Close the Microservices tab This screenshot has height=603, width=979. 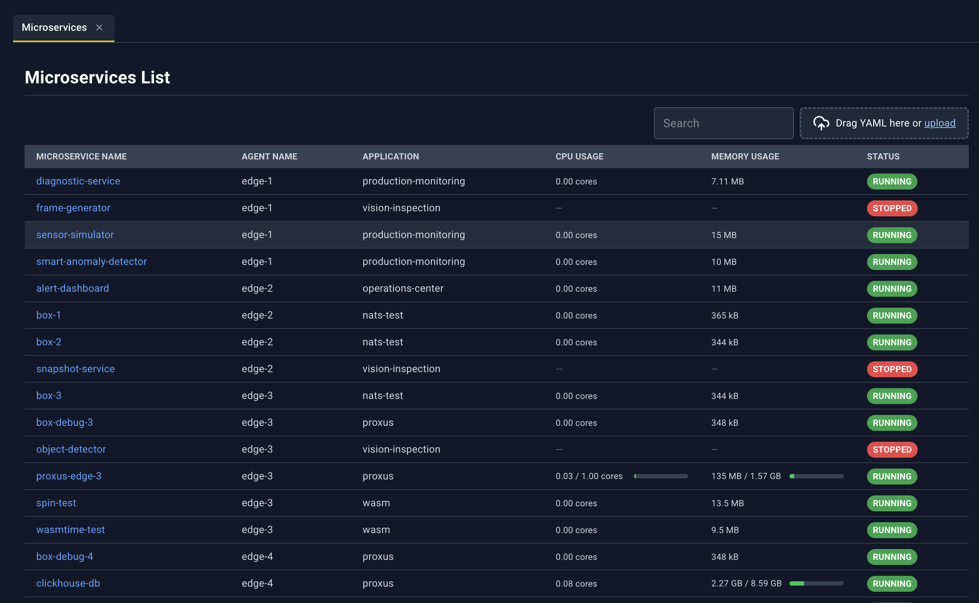click(x=99, y=28)
